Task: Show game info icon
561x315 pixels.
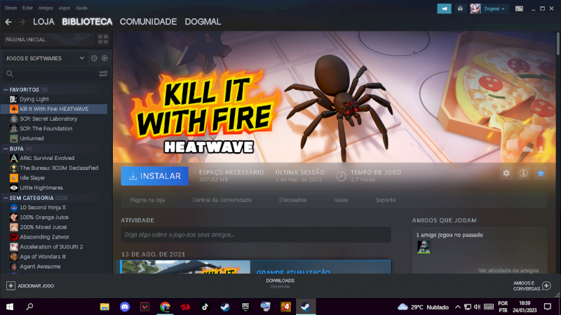Action: [x=523, y=173]
